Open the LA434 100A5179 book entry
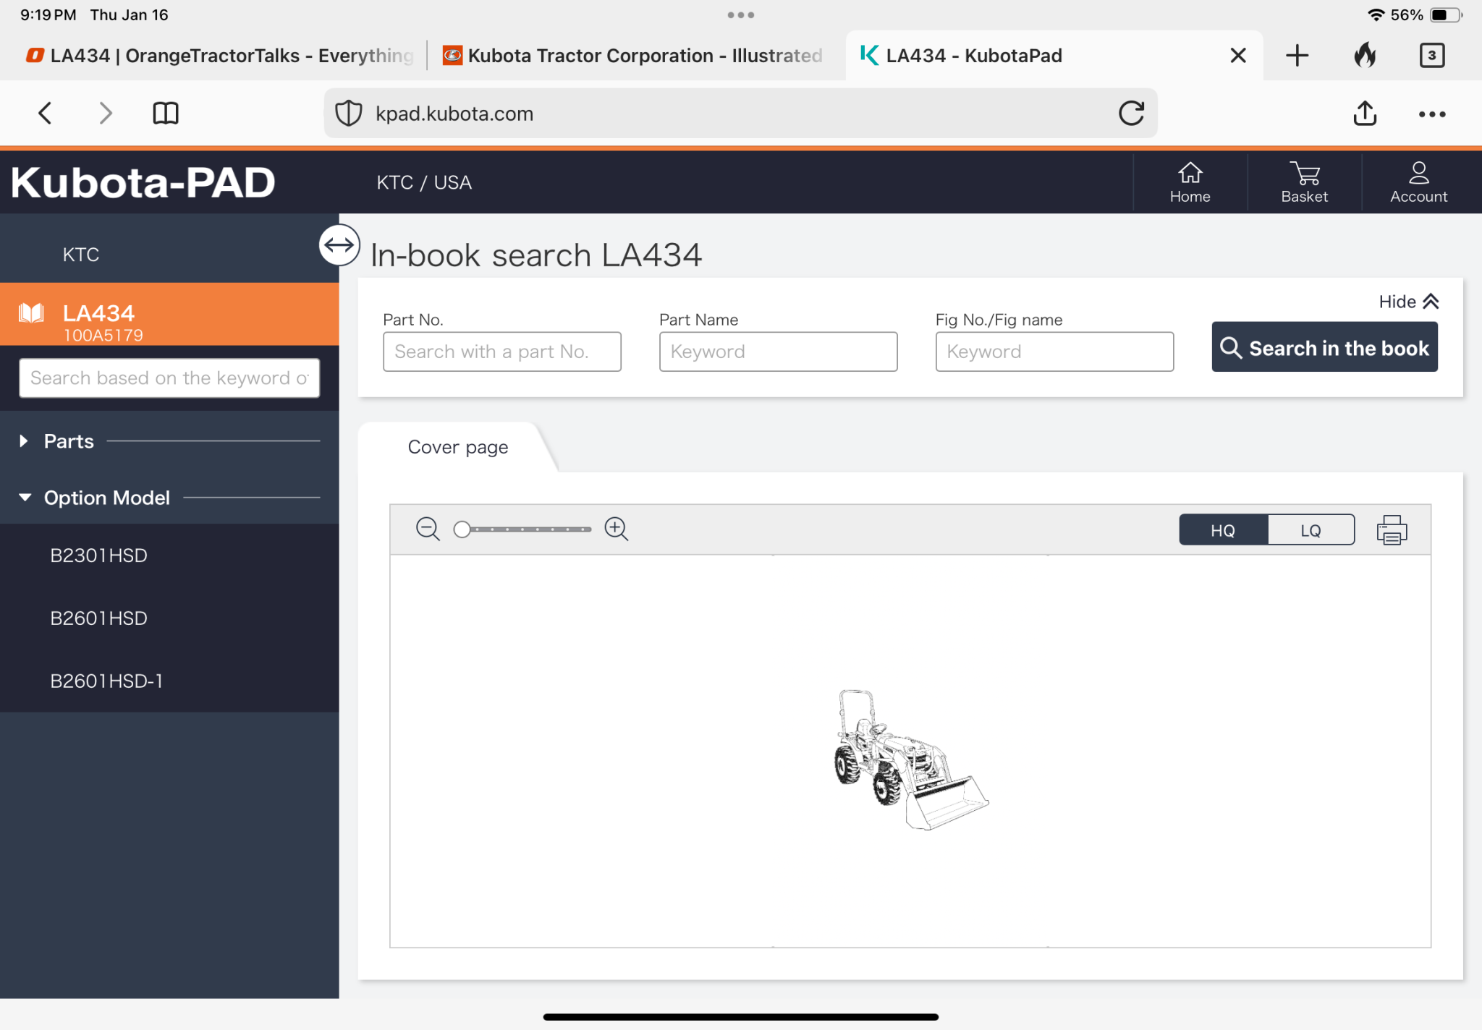The width and height of the screenshot is (1482, 1030). (169, 315)
